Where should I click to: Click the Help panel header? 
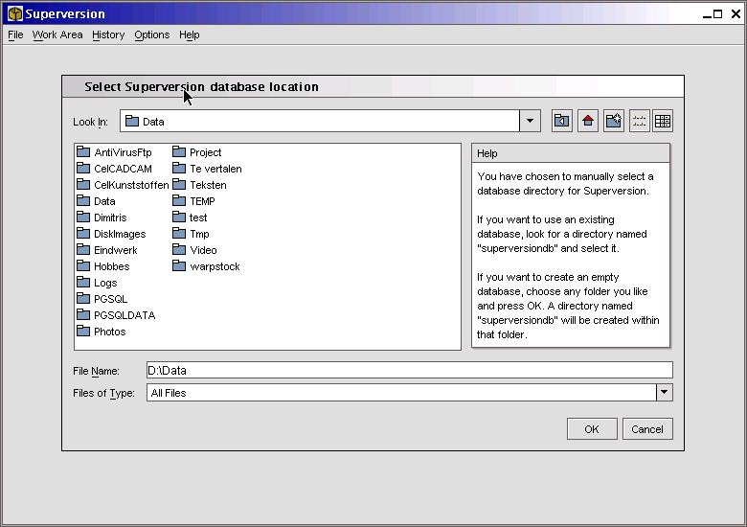tap(571, 153)
